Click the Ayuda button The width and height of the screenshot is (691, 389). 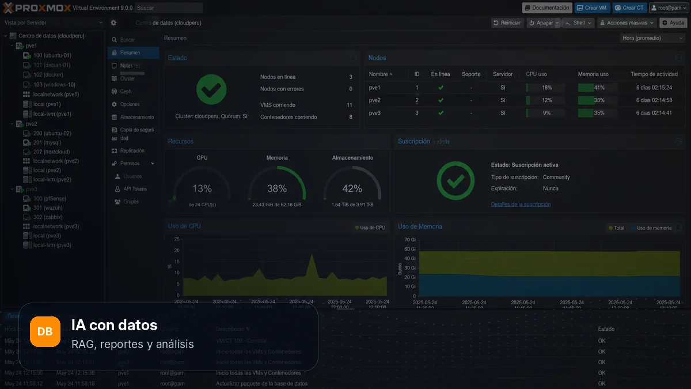pos(673,22)
